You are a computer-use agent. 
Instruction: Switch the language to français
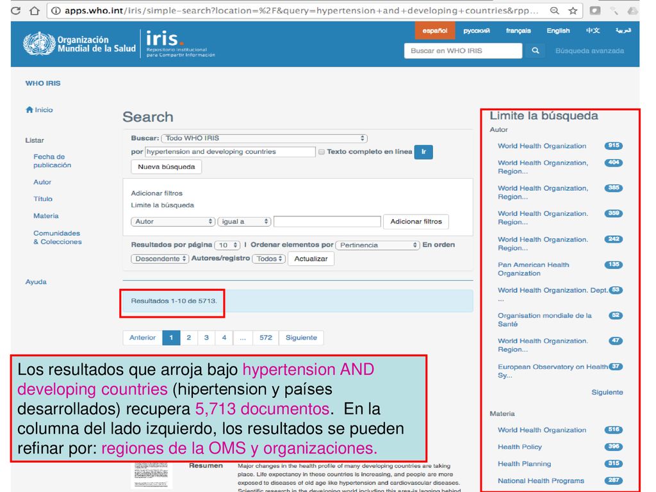(518, 31)
